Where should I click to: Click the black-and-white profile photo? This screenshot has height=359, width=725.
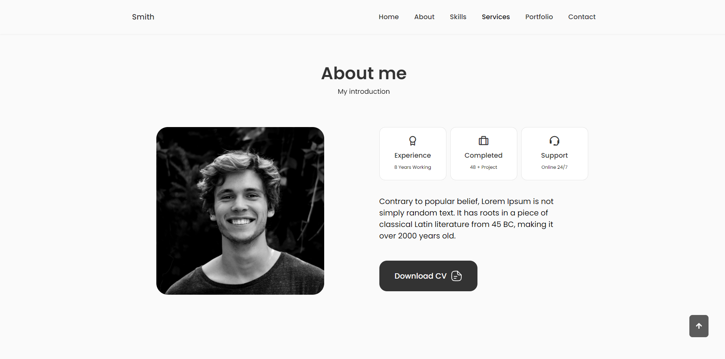[240, 211]
